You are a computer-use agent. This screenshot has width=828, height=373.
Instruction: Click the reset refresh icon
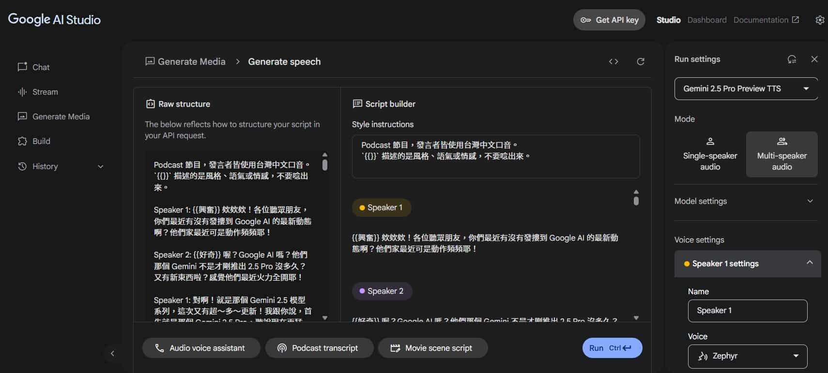tap(641, 61)
